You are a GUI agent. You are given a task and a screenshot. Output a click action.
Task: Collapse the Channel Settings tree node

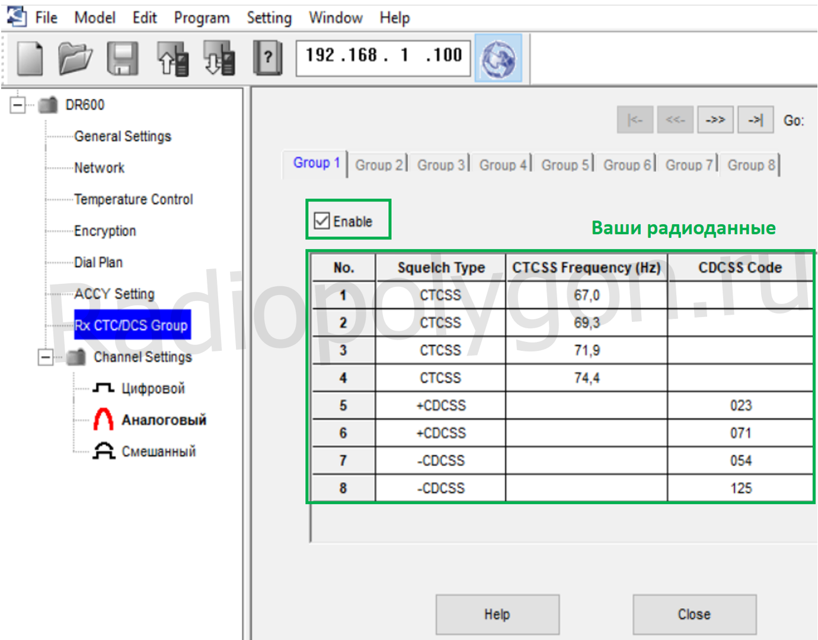point(45,357)
